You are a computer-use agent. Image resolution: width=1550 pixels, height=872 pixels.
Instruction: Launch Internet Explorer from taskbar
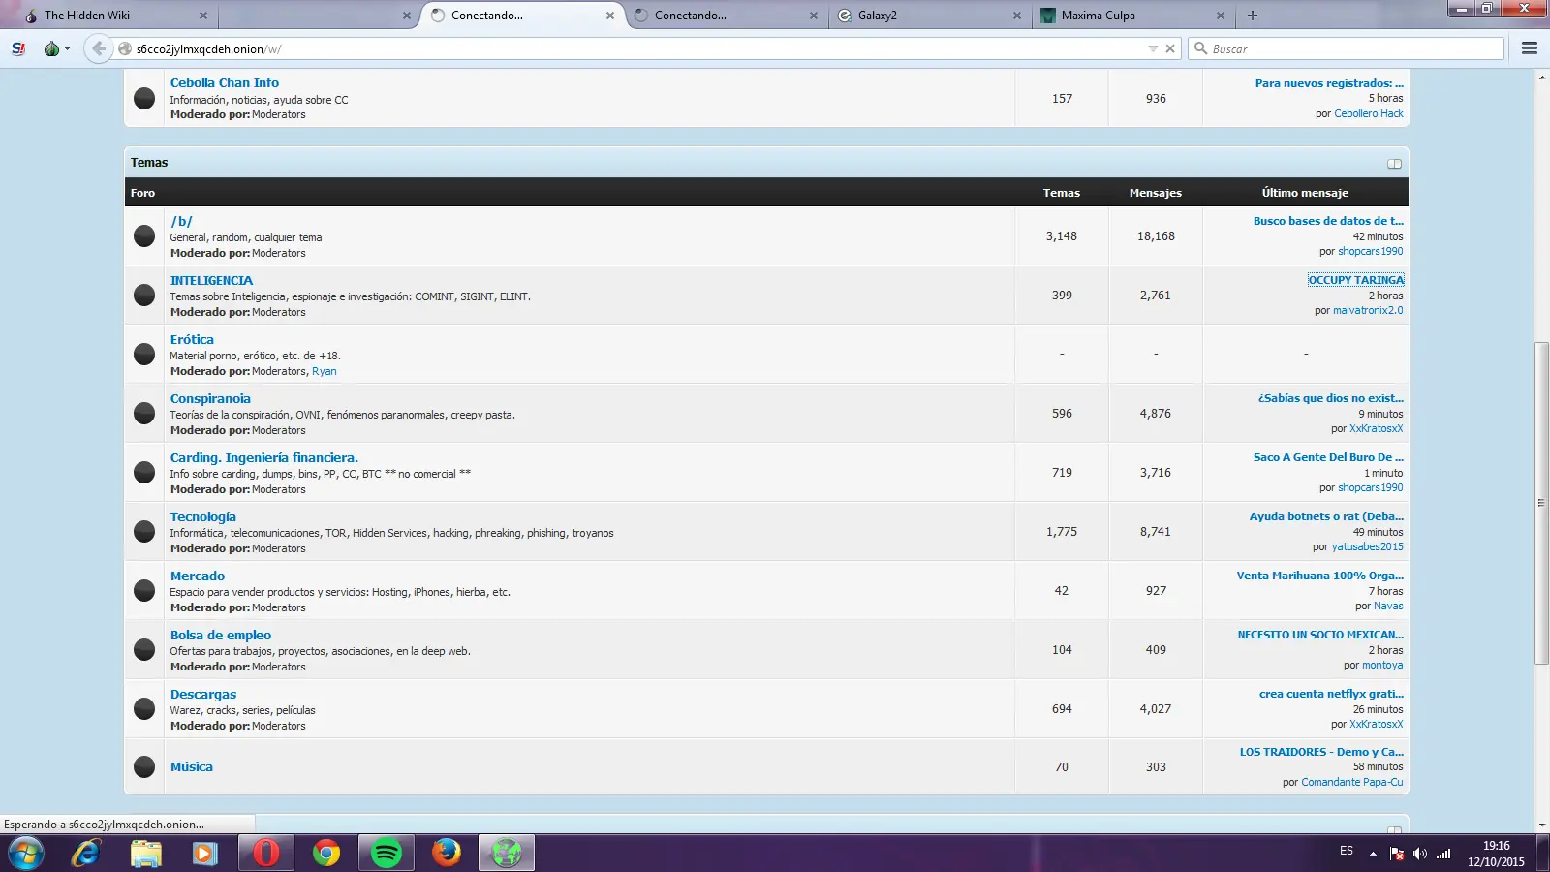pyautogui.click(x=86, y=854)
